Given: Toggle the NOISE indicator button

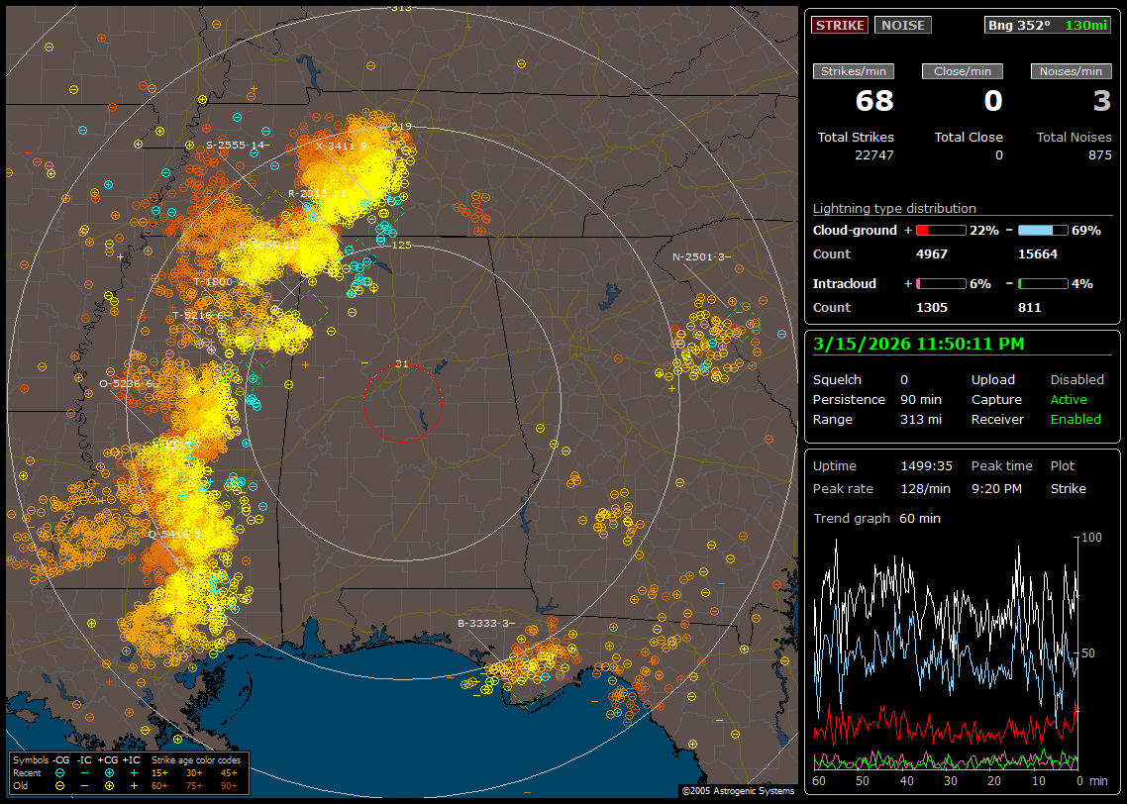Looking at the screenshot, I should (902, 25).
